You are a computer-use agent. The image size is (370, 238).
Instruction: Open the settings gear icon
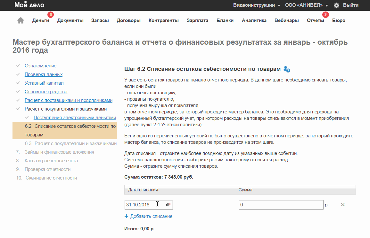click(336, 5)
